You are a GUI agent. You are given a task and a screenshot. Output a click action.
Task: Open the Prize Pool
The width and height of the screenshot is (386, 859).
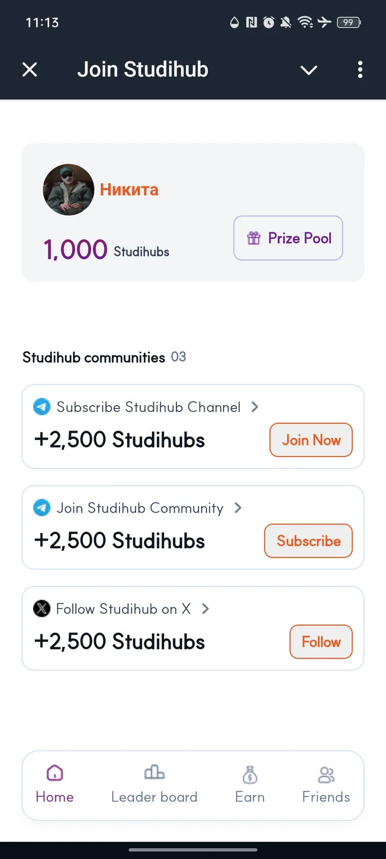point(288,238)
